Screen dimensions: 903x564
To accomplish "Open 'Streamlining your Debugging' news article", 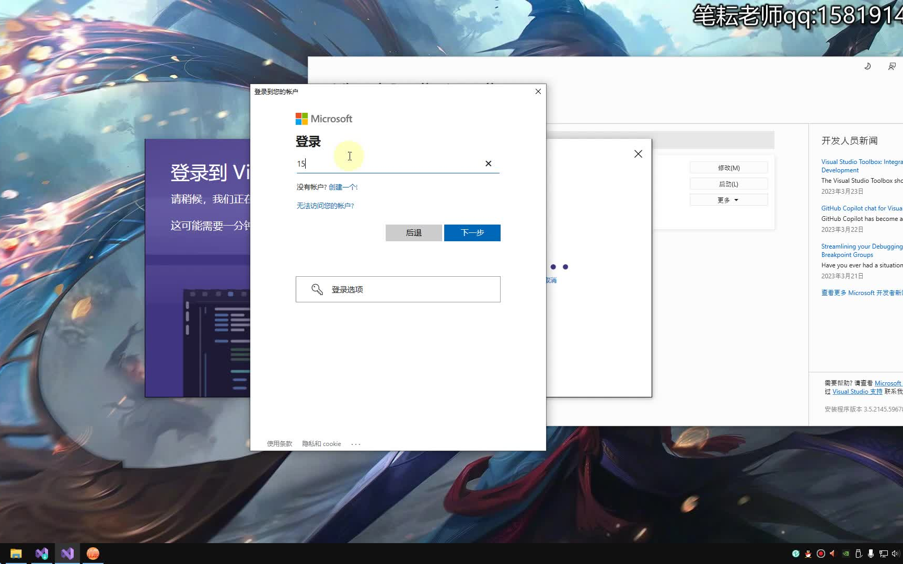I will coord(862,251).
